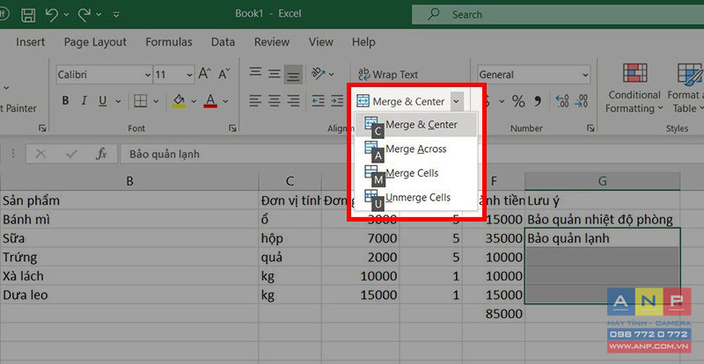This screenshot has height=364, width=704.
Task: Open the Borders dropdown arrow
Action: point(157,101)
